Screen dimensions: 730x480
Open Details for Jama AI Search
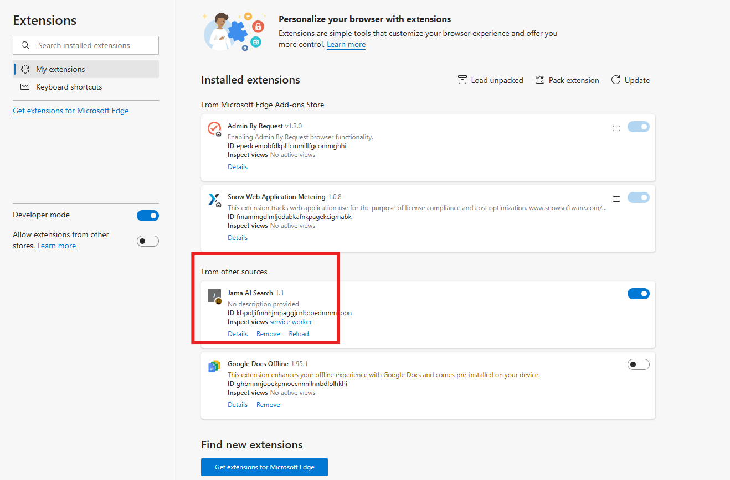point(238,333)
